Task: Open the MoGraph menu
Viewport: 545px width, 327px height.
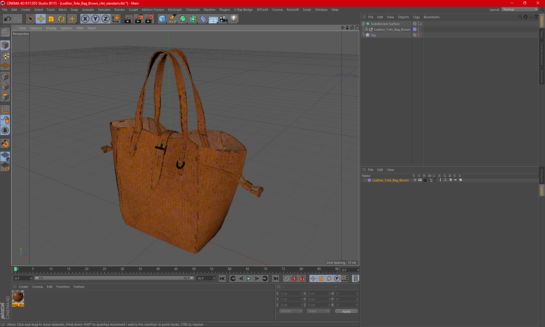Action: 175,10
